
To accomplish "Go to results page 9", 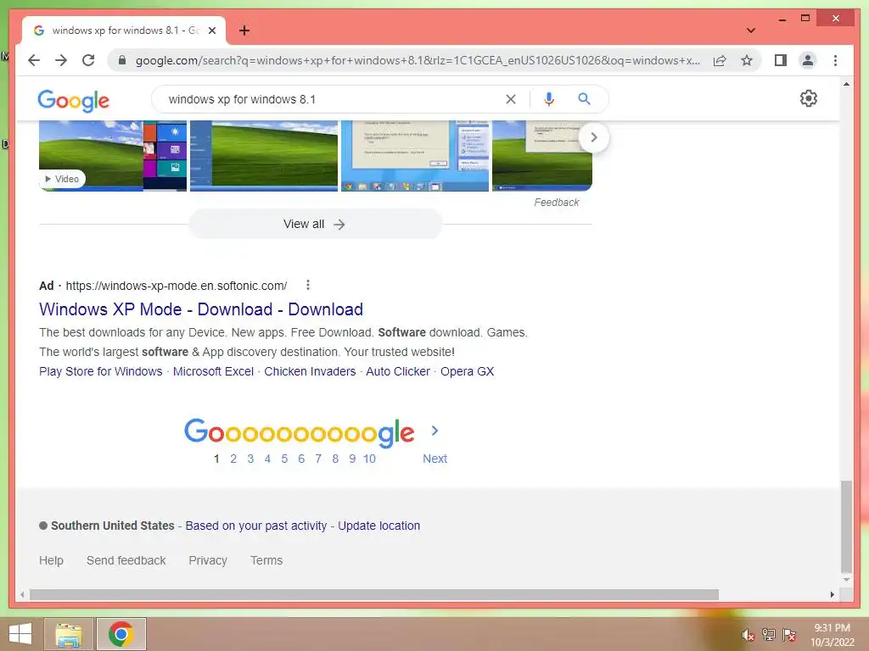I will pyautogui.click(x=352, y=459).
